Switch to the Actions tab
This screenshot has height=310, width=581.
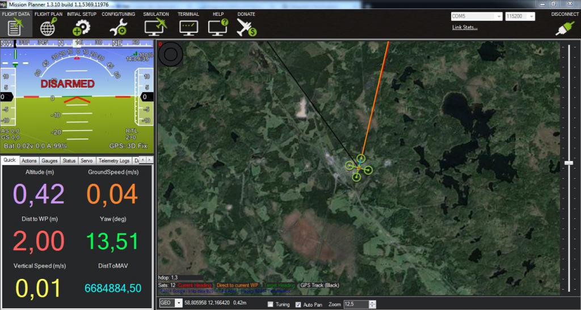point(29,161)
